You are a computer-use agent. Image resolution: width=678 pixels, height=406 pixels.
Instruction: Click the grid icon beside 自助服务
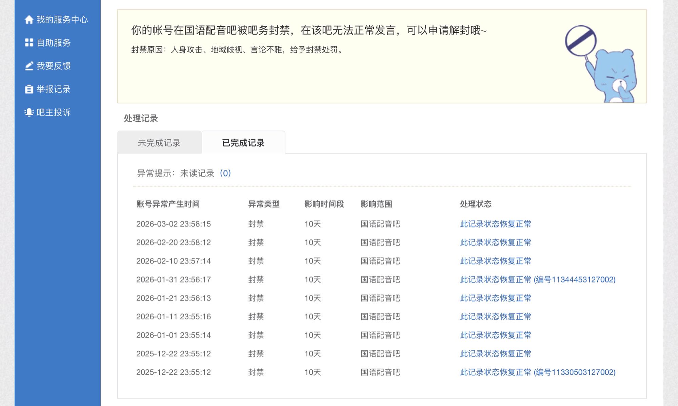(x=29, y=43)
